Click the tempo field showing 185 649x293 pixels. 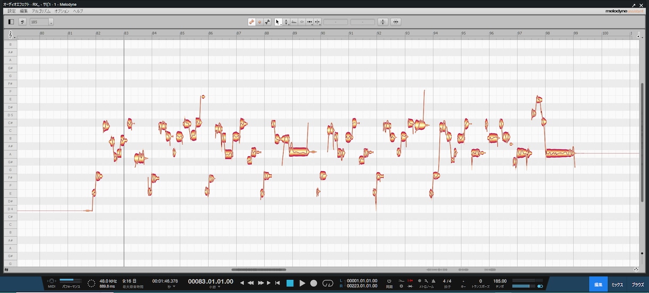[39, 22]
